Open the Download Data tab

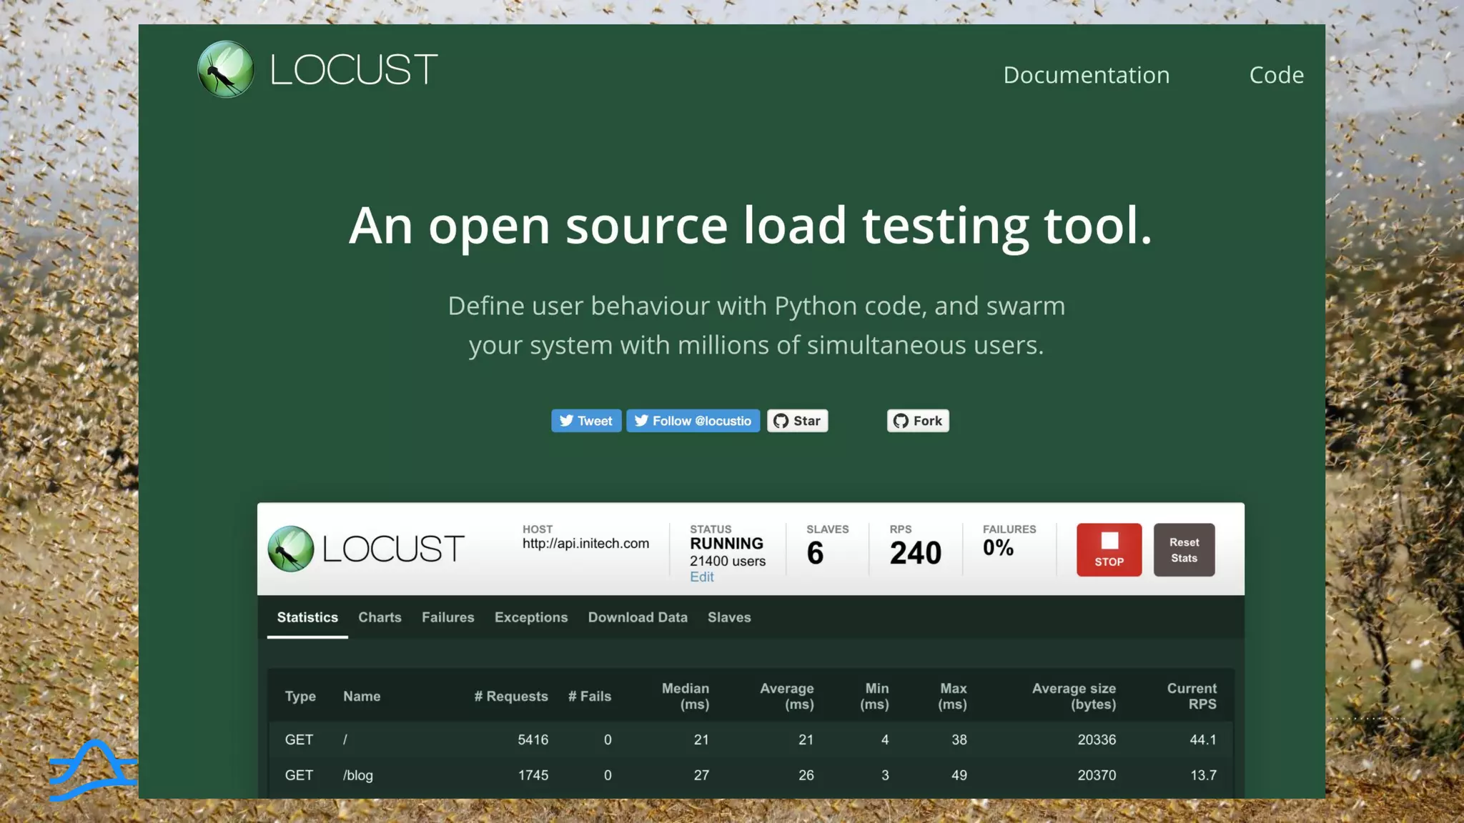pyautogui.click(x=638, y=617)
